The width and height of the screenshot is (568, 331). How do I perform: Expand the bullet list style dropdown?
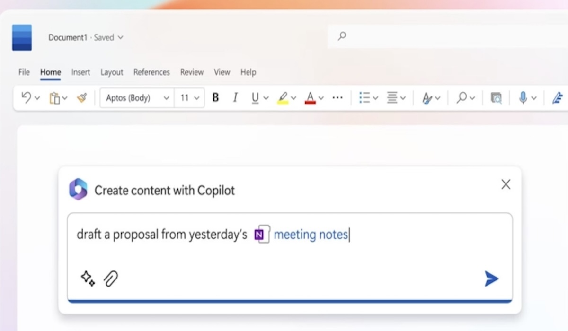coord(375,98)
